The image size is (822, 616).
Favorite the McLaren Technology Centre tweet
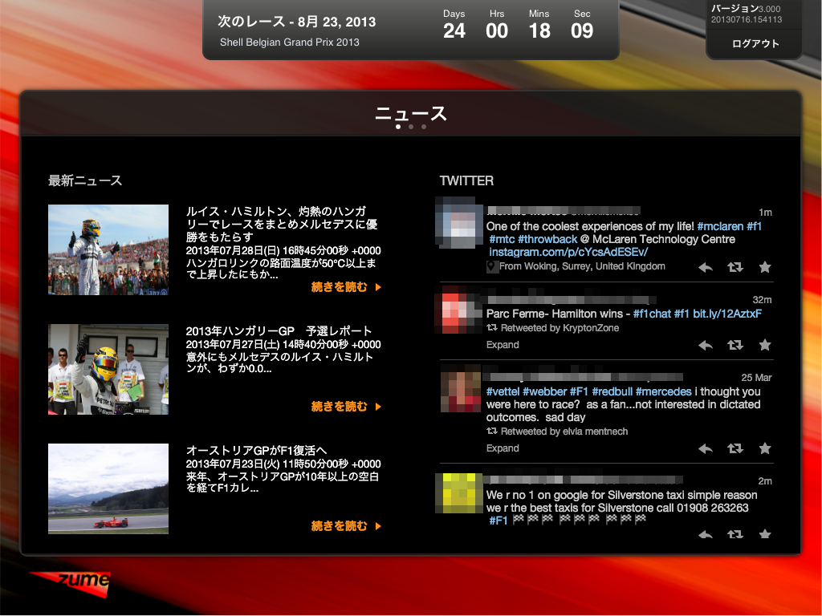point(765,268)
